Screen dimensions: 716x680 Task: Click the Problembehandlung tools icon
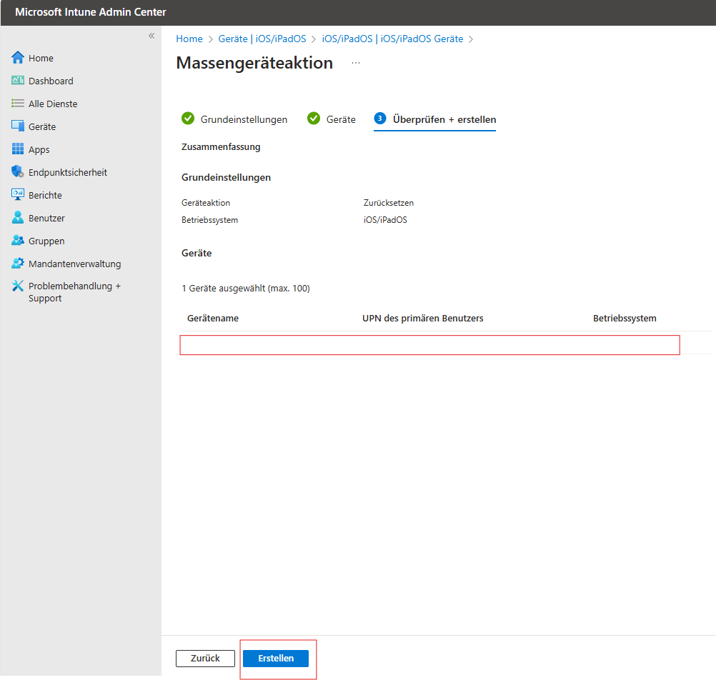[18, 286]
